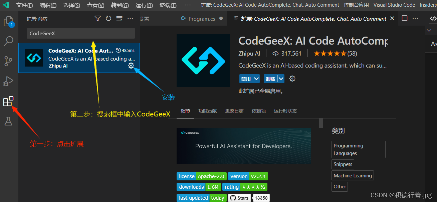The height and width of the screenshot is (202, 437).
Task: Select the Feature Contributions tab
Action: click(x=207, y=111)
